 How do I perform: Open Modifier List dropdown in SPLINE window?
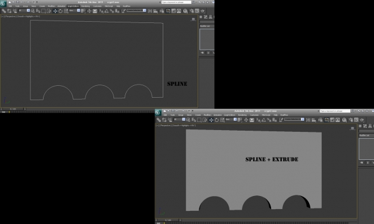point(207,26)
